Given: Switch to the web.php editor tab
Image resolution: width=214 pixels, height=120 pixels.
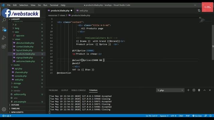Looking at the screenshot, I should [x=84, y=11].
